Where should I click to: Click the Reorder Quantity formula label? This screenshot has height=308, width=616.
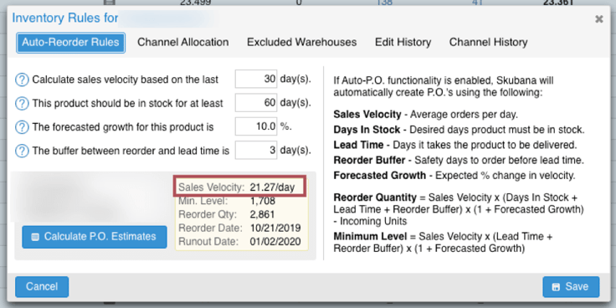(375, 197)
